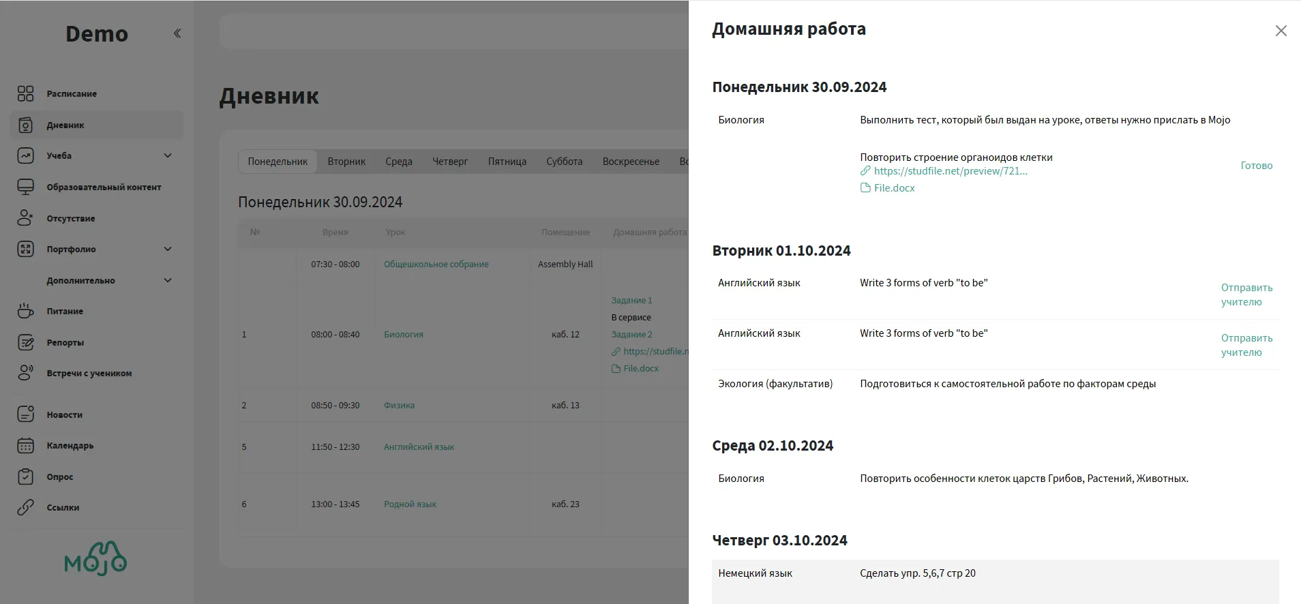Expand the Дополнительно submenu chevron

168,280
